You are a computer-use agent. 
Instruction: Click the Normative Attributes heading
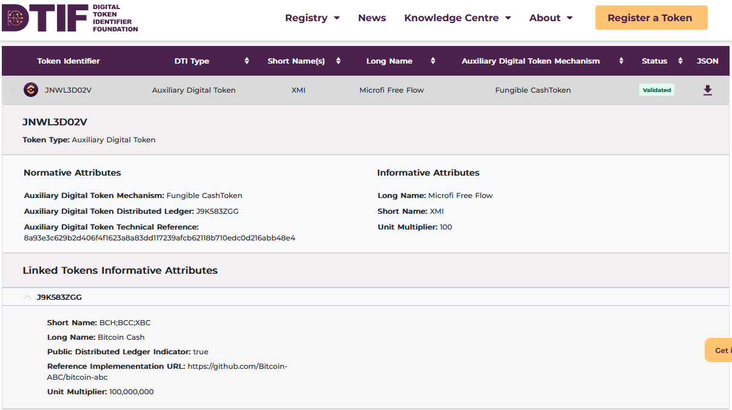coord(72,173)
